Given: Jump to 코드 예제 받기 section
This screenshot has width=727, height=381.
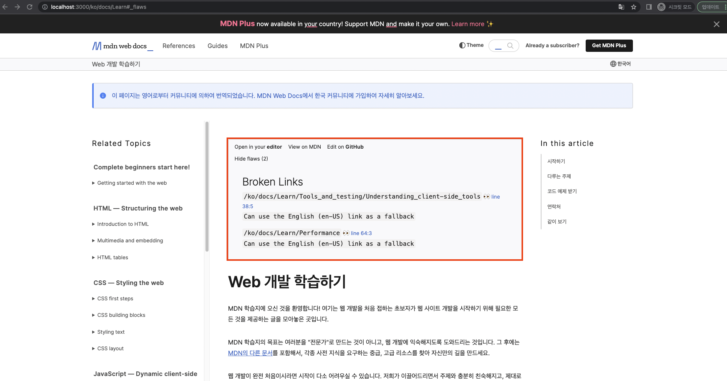Looking at the screenshot, I should coord(562,191).
